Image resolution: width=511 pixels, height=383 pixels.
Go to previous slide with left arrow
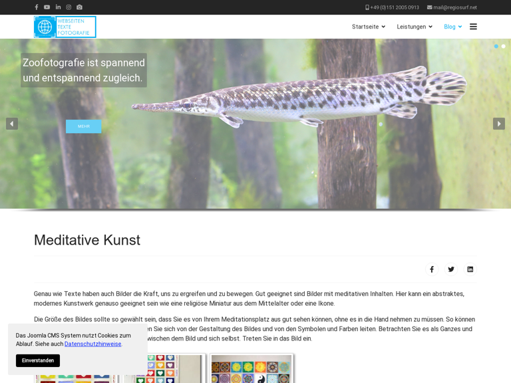(12, 124)
